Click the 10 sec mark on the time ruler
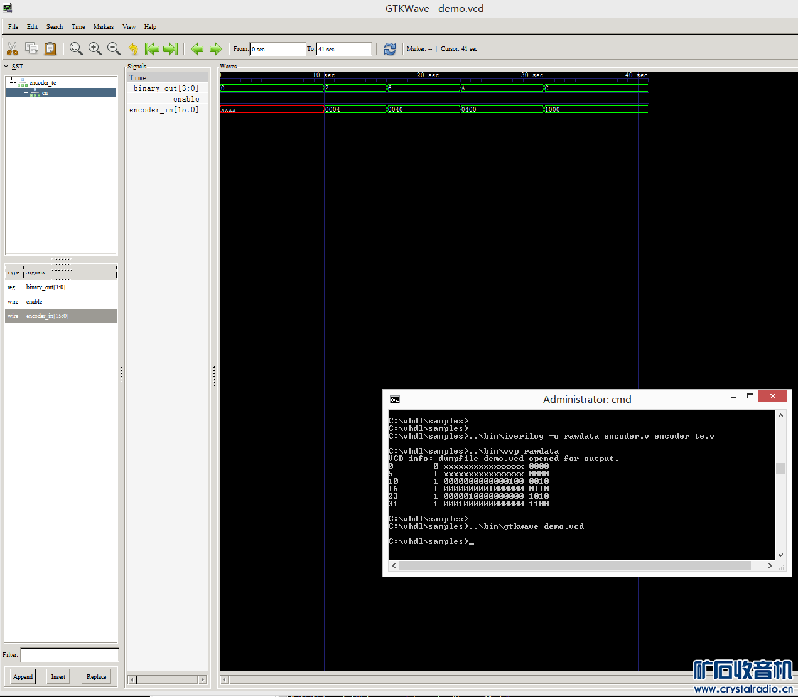Viewport: 798px width, 697px height. [324, 75]
